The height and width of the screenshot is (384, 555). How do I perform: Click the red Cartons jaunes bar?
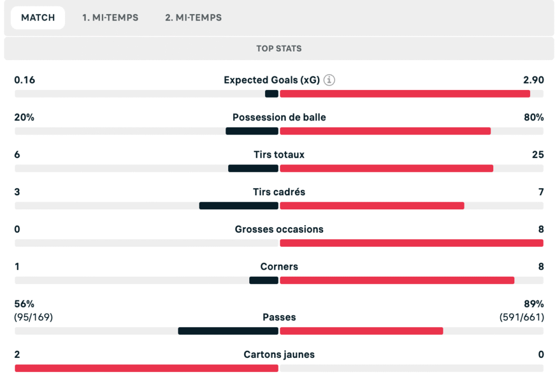point(146,368)
